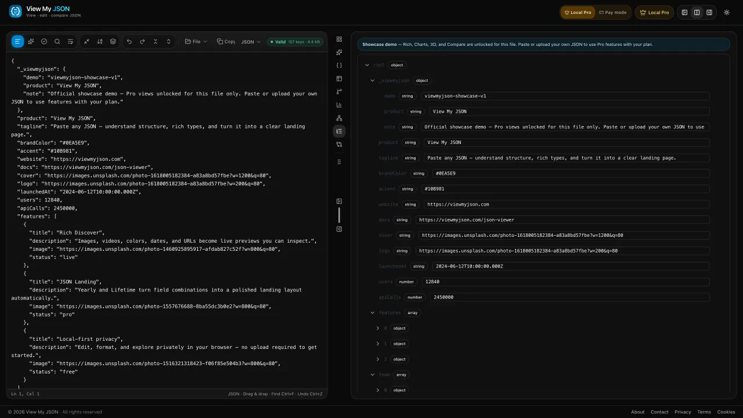Show only the right panel via header layout icon
Image resolution: width=743 pixels, height=418 pixels.
[x=709, y=12]
